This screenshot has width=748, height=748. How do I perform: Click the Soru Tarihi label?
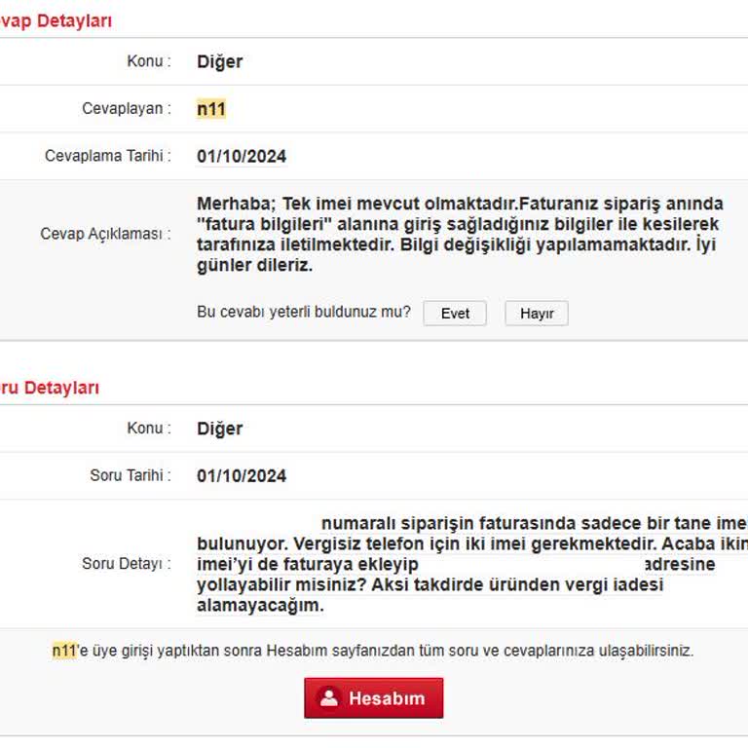click(x=130, y=475)
